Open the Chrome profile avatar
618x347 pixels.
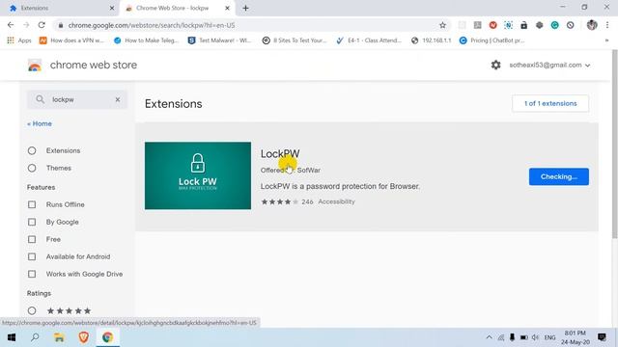[x=592, y=25]
